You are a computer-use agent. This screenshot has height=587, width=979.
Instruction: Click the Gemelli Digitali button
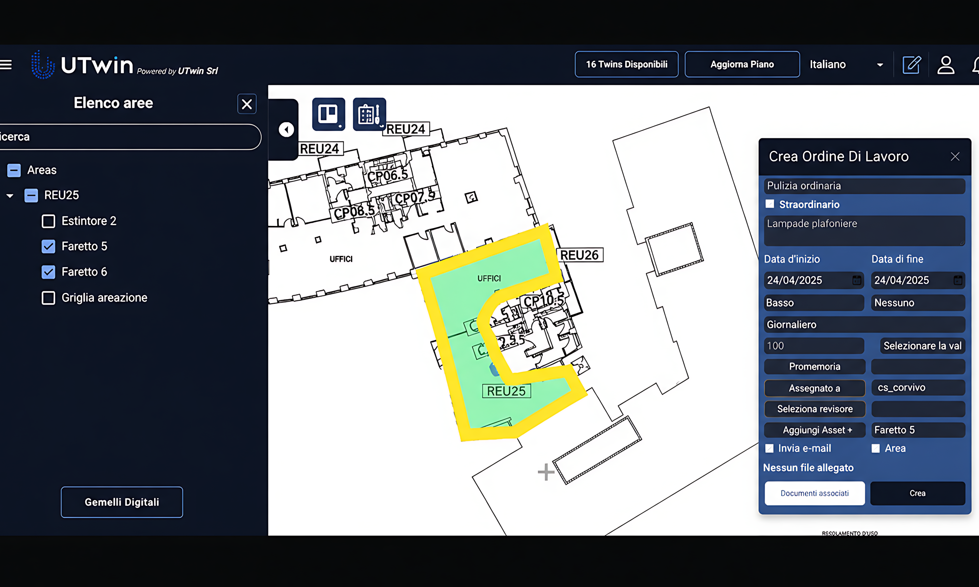[122, 502]
